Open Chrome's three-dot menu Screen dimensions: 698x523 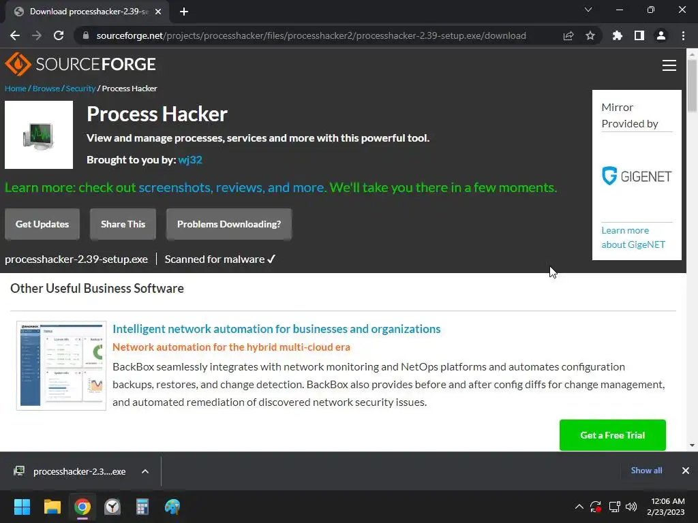pos(683,35)
